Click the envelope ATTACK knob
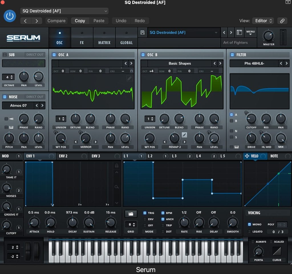Screen dimensions: 292x274 (x=34, y=222)
